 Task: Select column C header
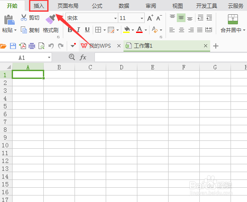click(x=90, y=67)
